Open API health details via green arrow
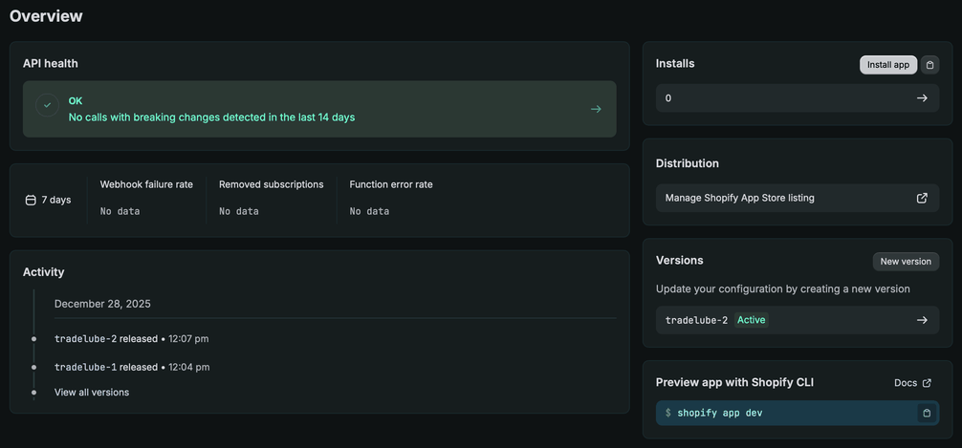Viewport: 962px width, 448px height. (596, 109)
